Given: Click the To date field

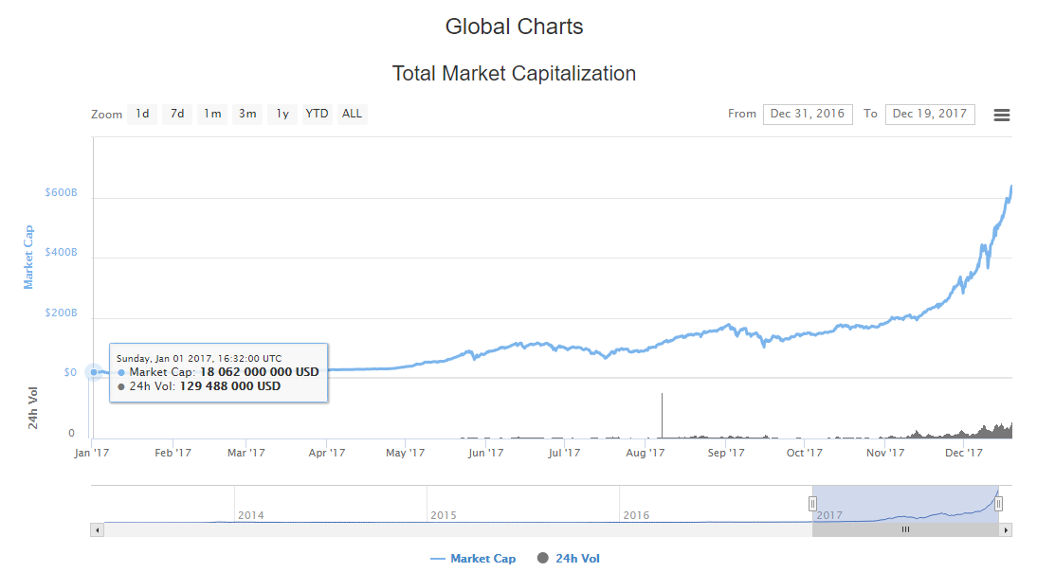Looking at the screenshot, I should pyautogui.click(x=929, y=114).
